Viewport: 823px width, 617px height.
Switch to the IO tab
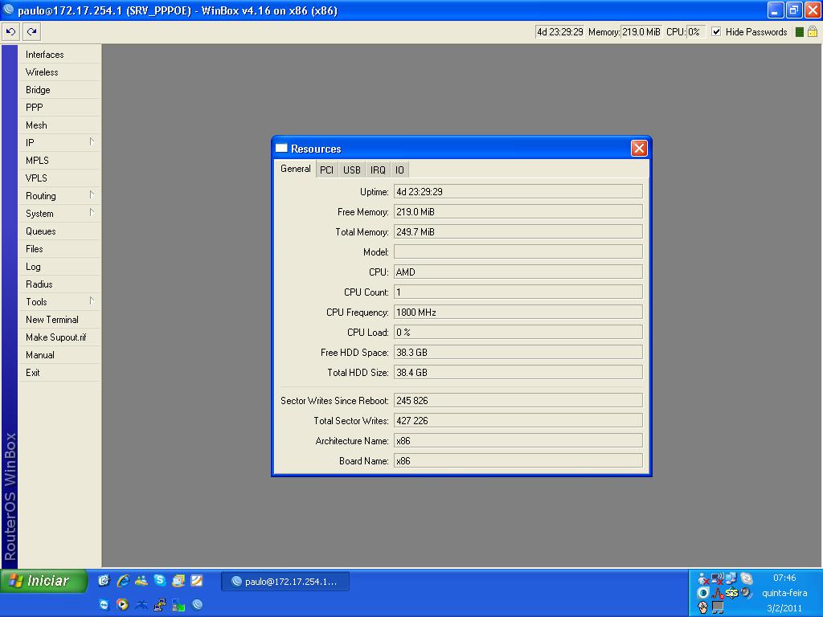400,170
